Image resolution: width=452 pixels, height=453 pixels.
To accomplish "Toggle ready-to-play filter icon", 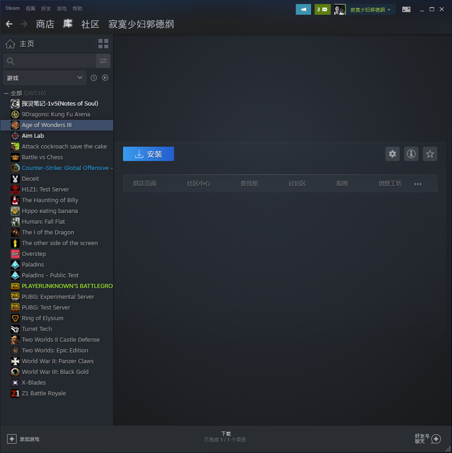I will (105, 78).
